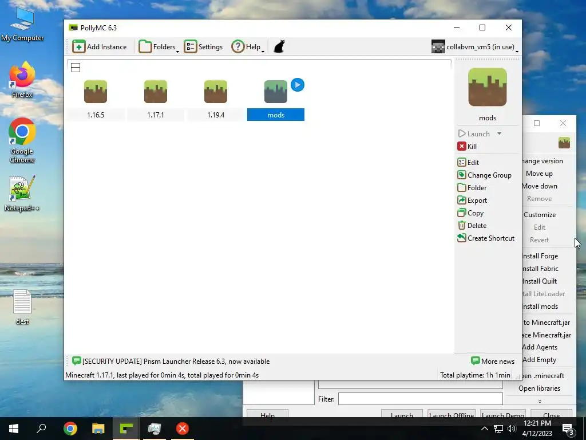Select the 1.17.1 instance icon
This screenshot has height=440, width=586.
tap(156, 92)
